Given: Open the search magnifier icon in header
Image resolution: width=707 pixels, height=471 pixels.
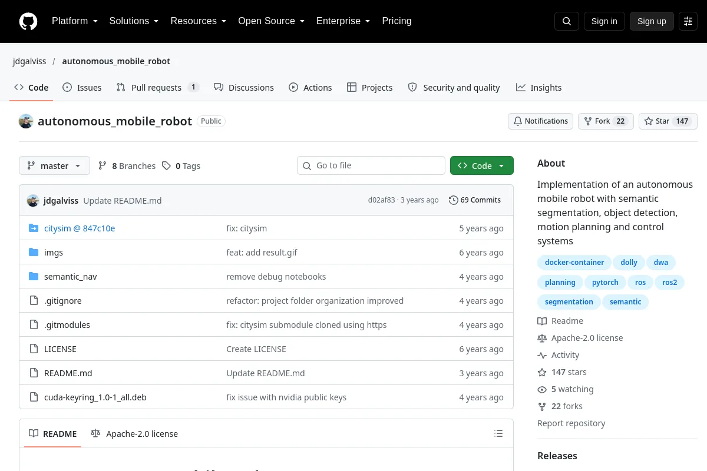Looking at the screenshot, I should [567, 21].
